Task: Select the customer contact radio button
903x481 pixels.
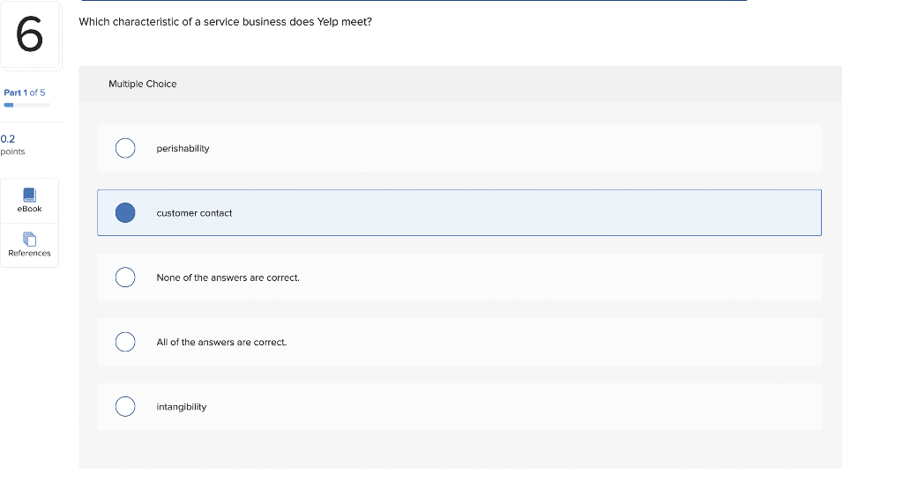Action: pos(125,212)
